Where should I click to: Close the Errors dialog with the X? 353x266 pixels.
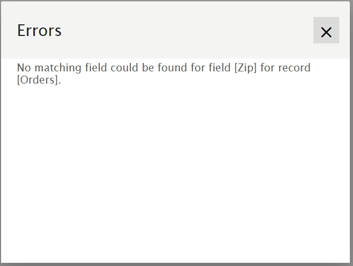click(326, 32)
